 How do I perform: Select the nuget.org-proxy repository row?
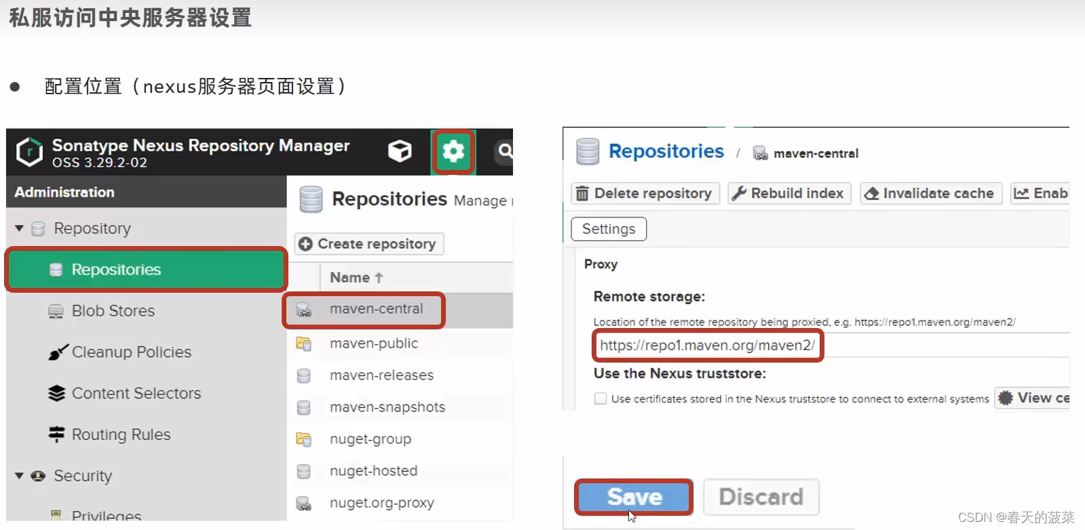pyautogui.click(x=400, y=503)
